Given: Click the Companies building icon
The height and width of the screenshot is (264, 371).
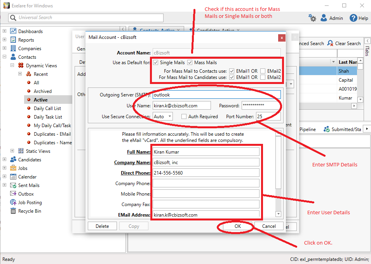Looking at the screenshot, I should (13, 48).
